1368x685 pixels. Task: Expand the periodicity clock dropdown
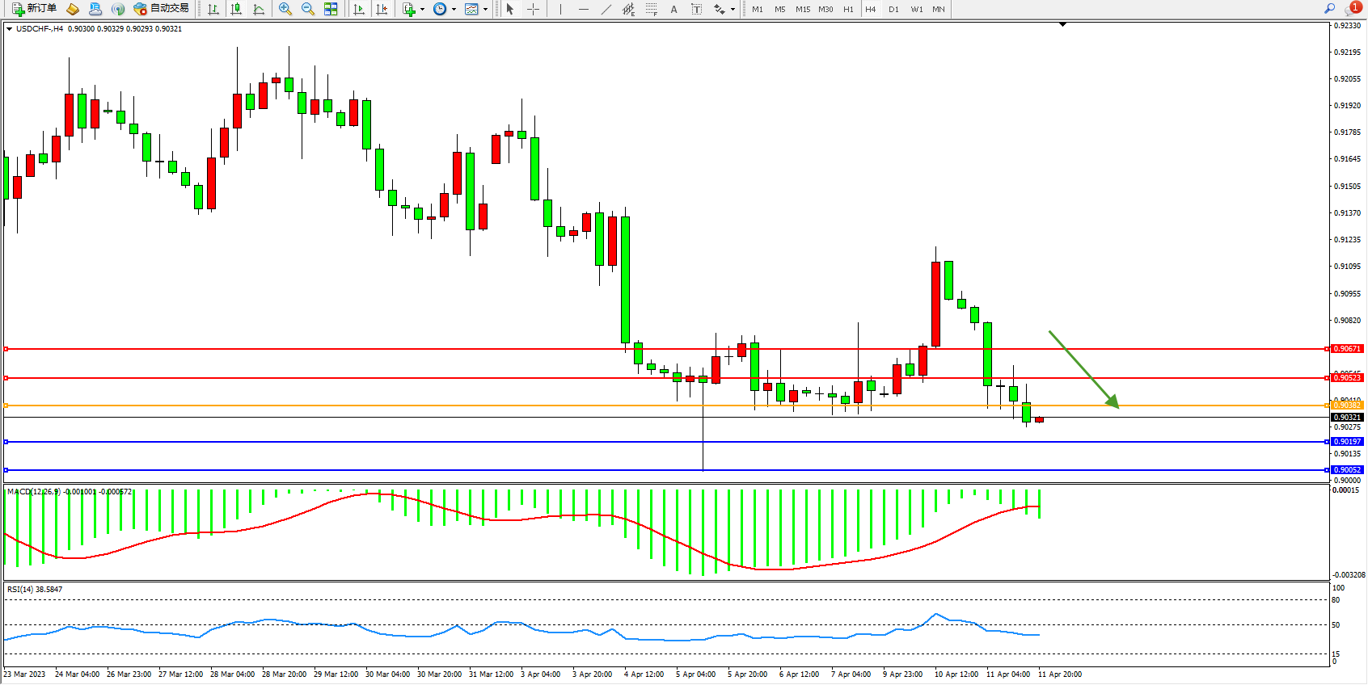(x=454, y=10)
